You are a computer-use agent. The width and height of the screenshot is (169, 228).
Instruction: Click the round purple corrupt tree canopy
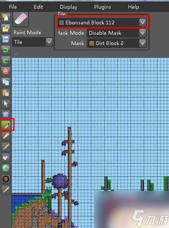click(x=60, y=181)
